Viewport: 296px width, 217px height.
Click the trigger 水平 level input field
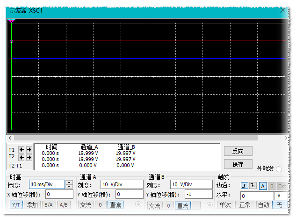(x=257, y=196)
